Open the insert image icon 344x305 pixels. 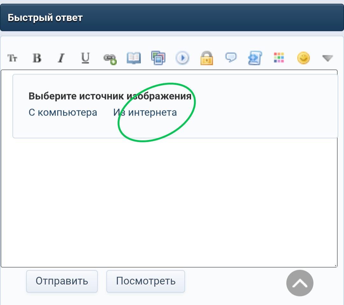(x=158, y=58)
